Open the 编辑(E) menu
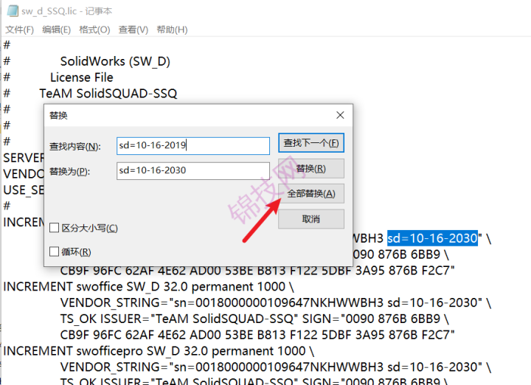The width and height of the screenshot is (531, 385). 57,30
